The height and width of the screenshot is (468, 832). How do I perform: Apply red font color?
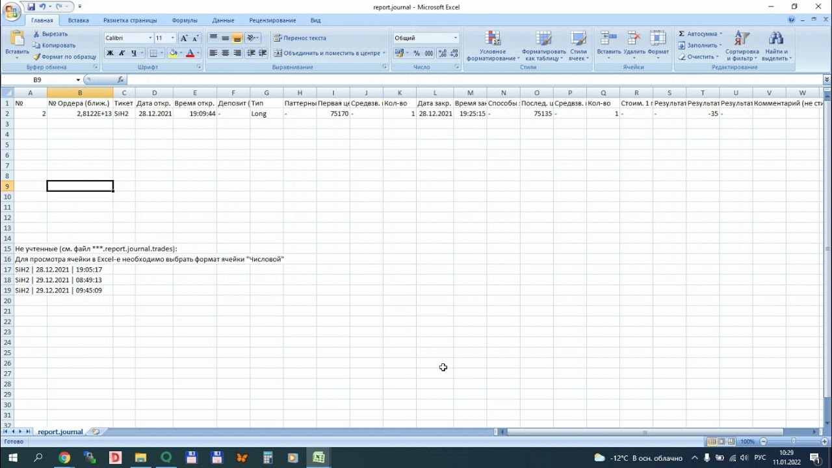[190, 53]
